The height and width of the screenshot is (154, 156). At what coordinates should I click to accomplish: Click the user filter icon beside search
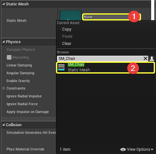pyautogui.click(x=152, y=59)
